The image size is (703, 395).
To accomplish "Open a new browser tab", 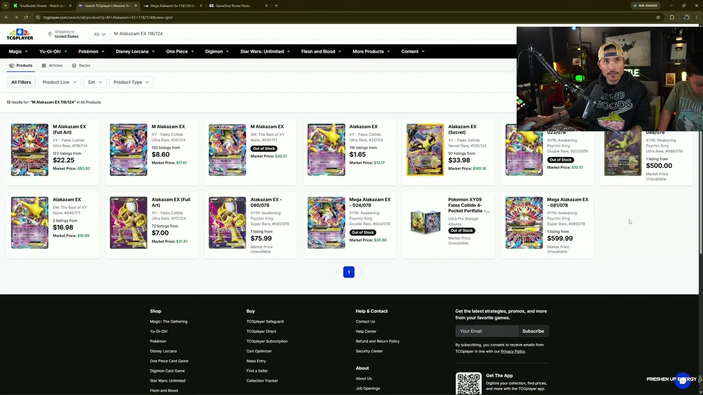I will (x=276, y=5).
